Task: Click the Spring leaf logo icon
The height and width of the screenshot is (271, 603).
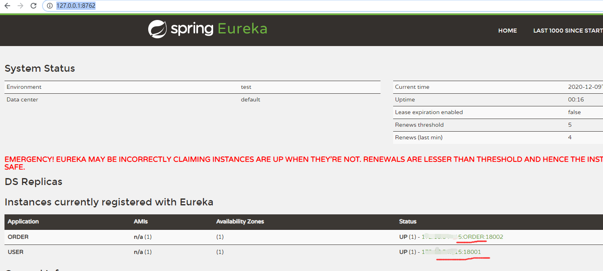Action: [x=157, y=29]
